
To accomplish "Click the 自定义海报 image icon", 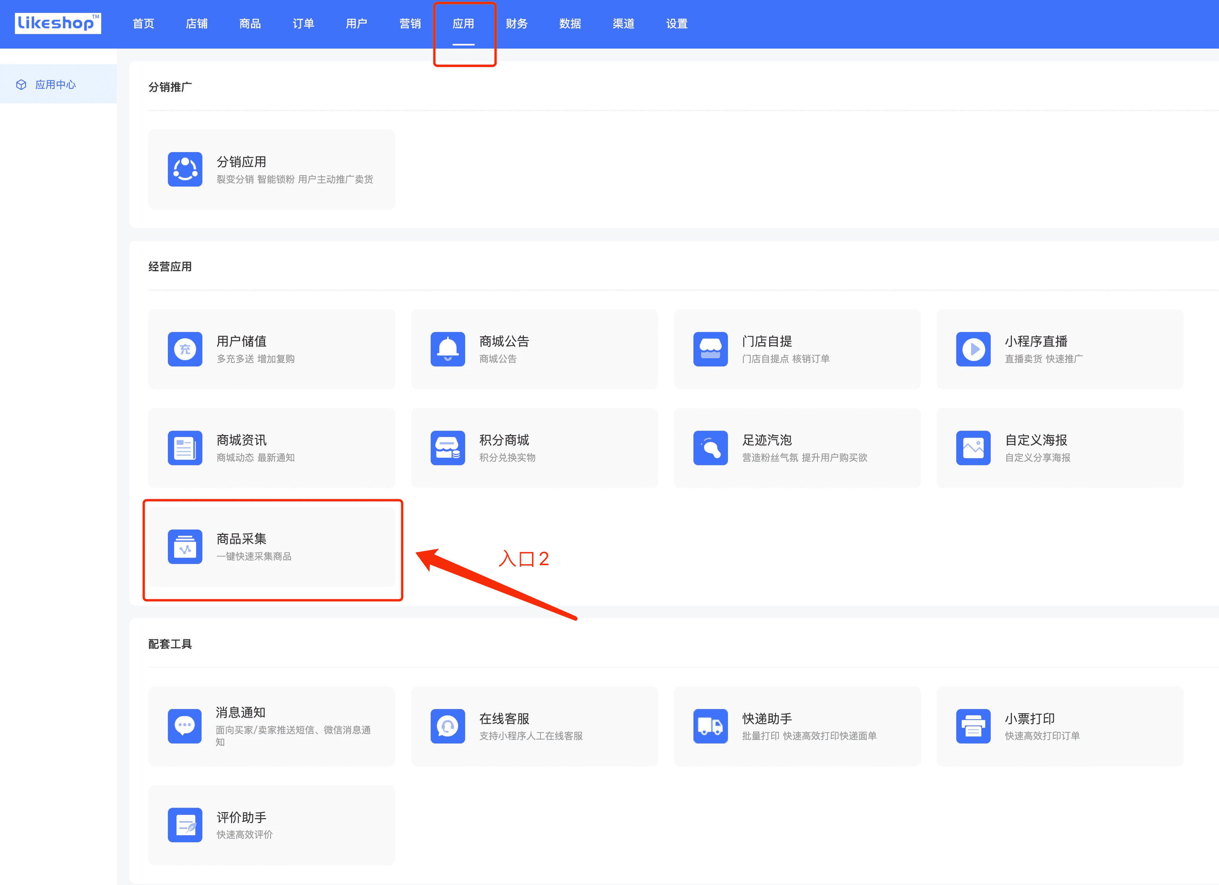I will click(973, 448).
